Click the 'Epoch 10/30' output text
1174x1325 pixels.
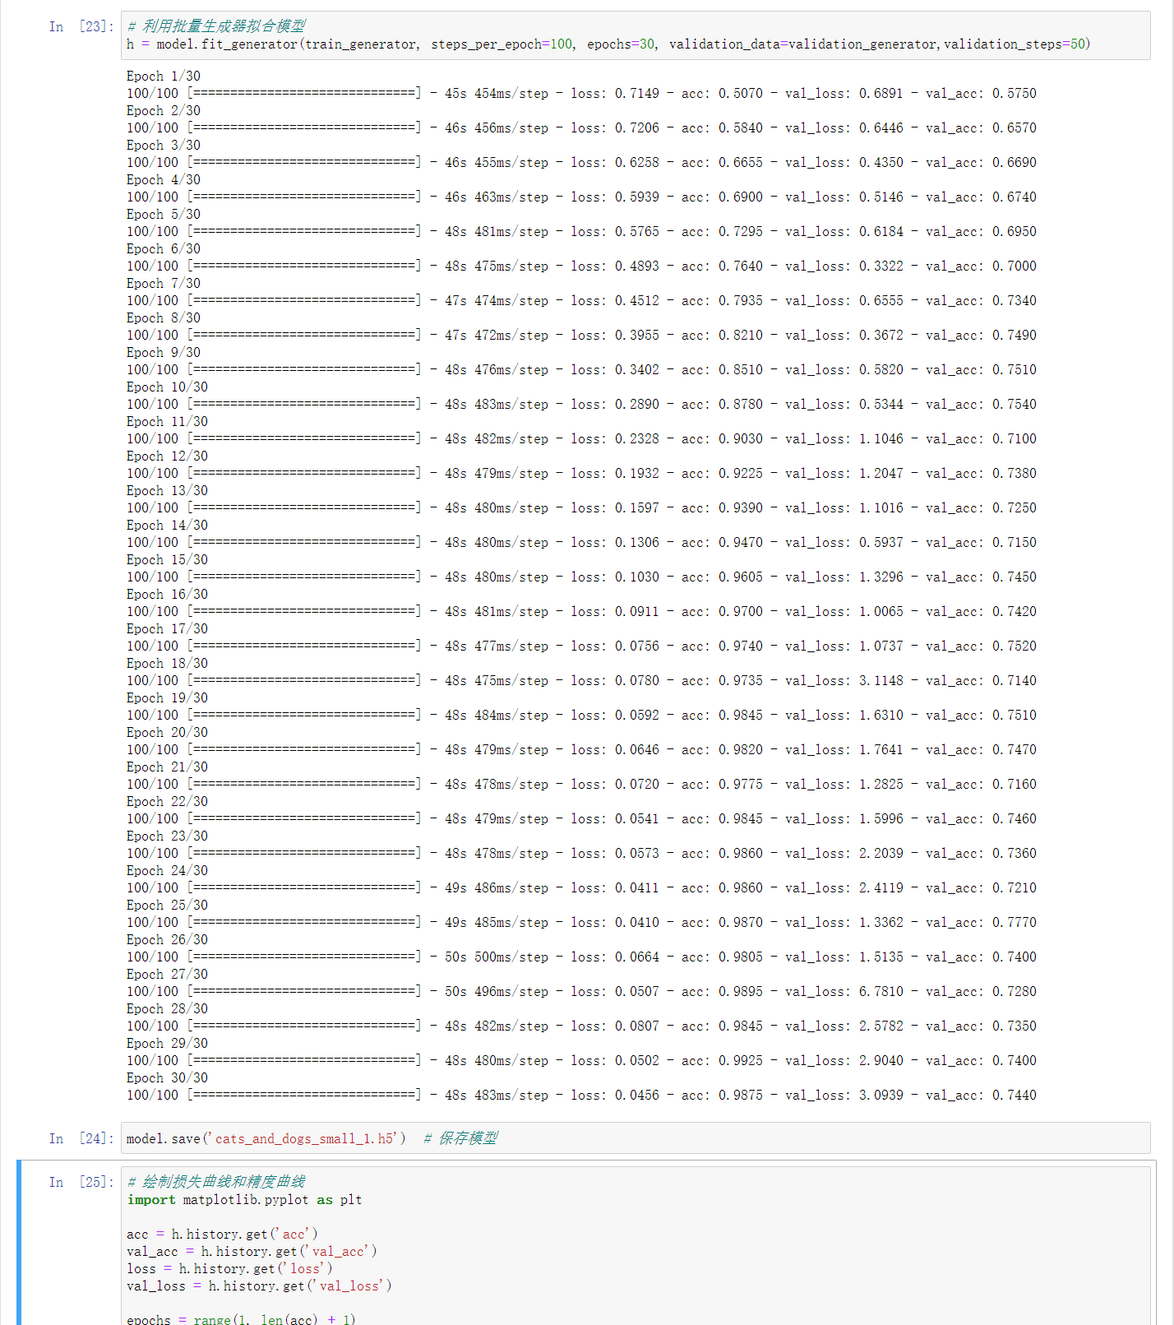167,387
